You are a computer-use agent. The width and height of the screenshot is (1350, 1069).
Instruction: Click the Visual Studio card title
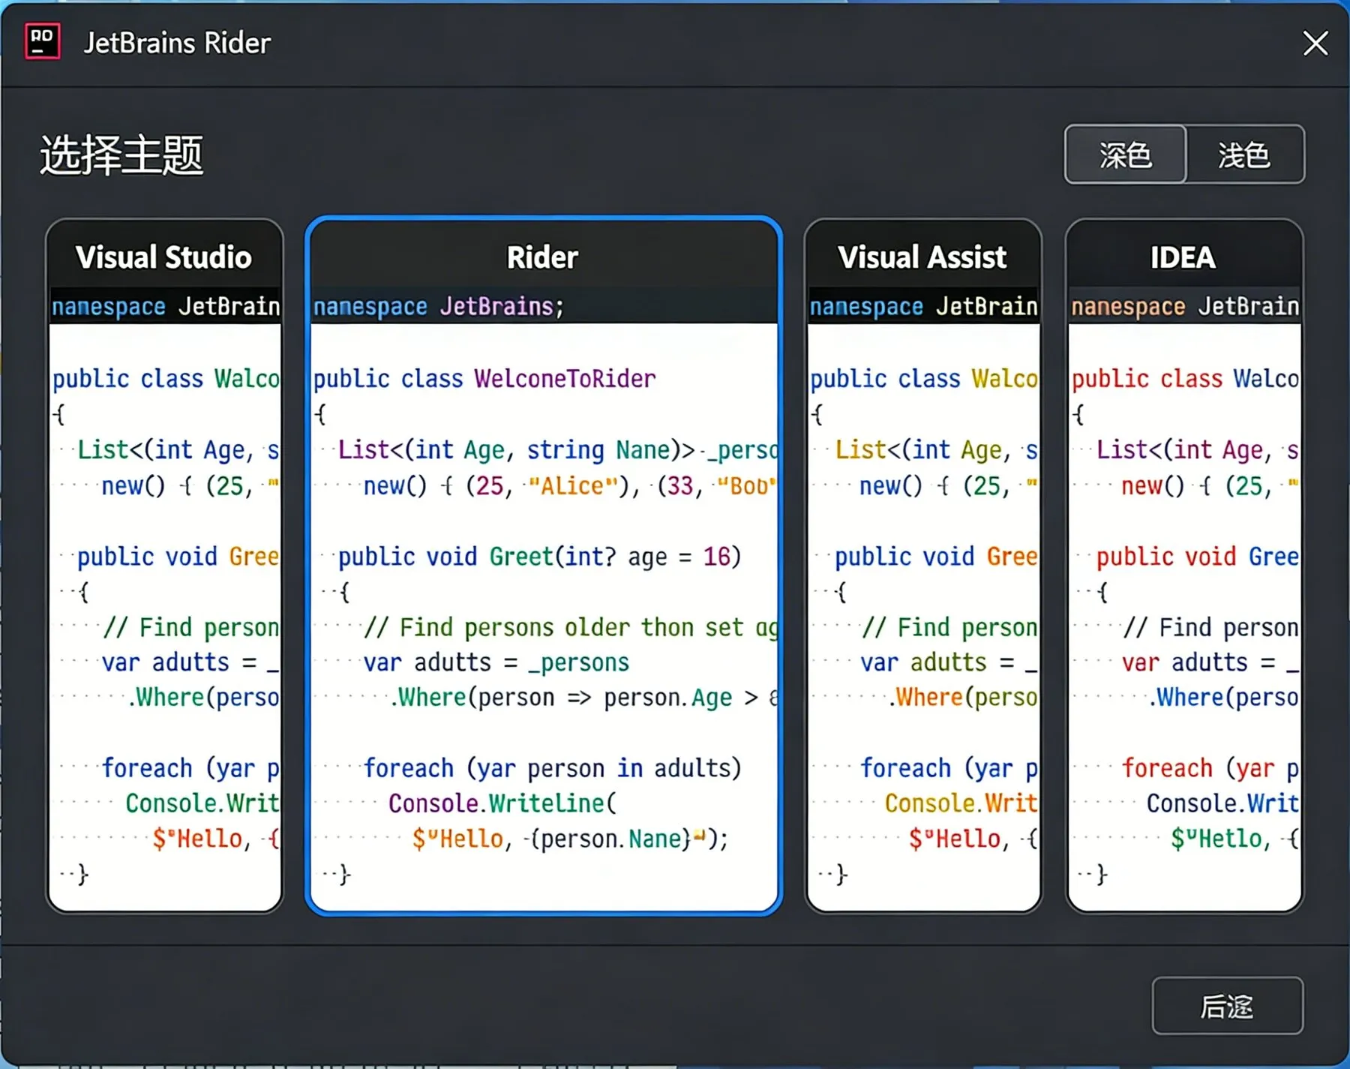[164, 257]
